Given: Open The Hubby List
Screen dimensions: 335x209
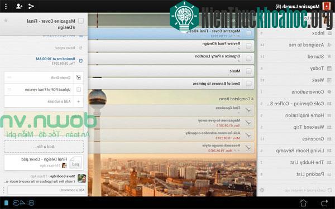Looking at the screenshot, I should click(296, 163).
